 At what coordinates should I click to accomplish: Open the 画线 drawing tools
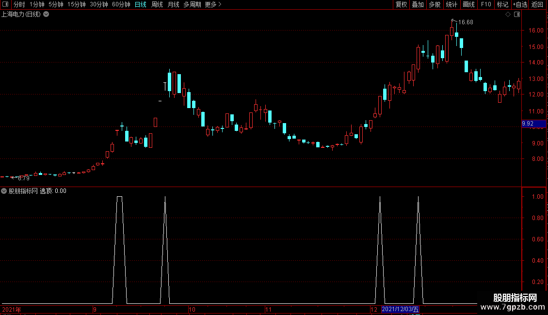468,4
